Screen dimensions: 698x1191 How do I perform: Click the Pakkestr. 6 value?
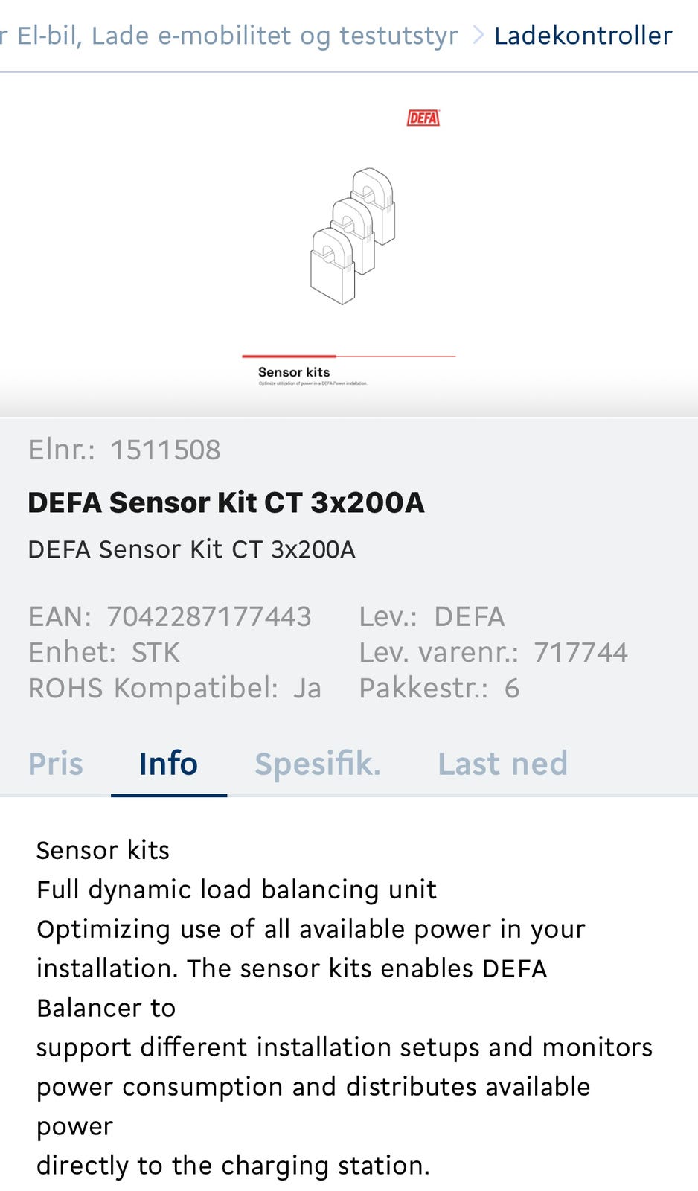tap(512, 688)
